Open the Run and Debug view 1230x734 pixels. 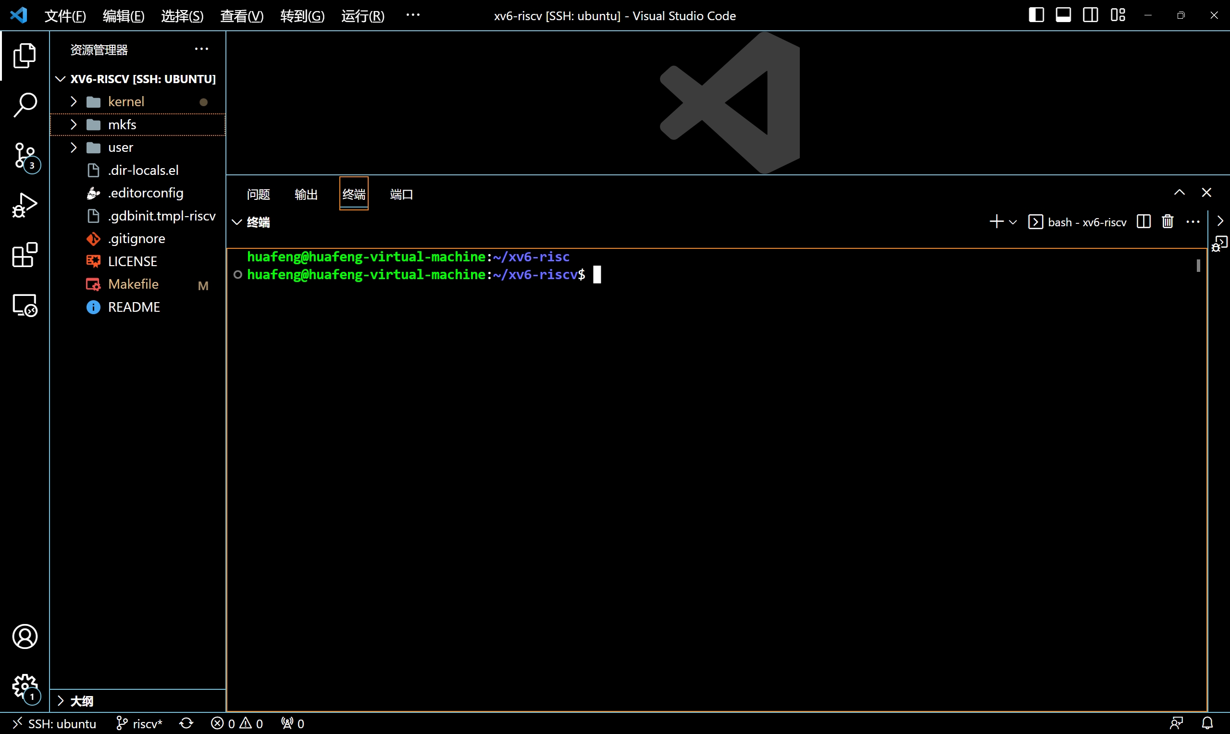(x=25, y=205)
